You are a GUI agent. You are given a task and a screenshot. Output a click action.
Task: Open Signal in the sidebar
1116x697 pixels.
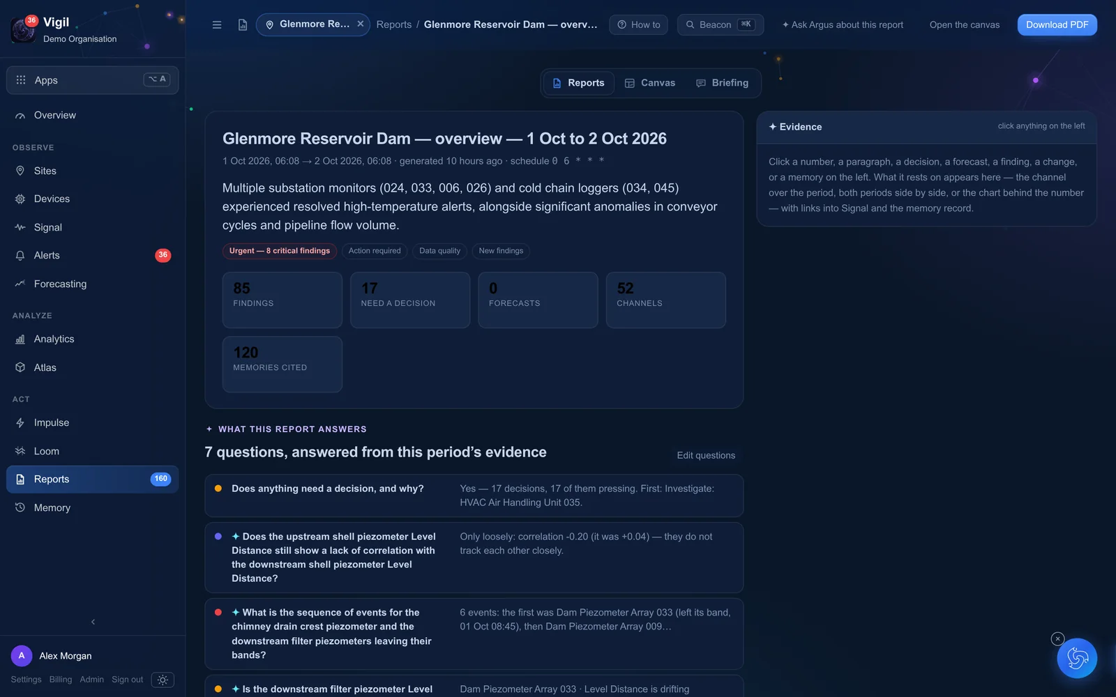(93, 227)
